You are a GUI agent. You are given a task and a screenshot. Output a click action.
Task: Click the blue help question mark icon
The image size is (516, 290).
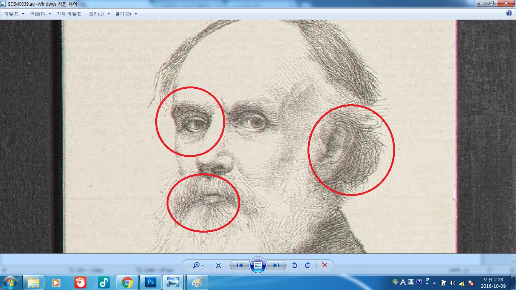[509, 14]
